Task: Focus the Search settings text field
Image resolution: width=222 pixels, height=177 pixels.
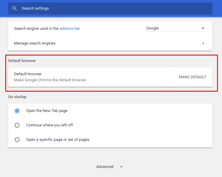Action: click(114, 8)
